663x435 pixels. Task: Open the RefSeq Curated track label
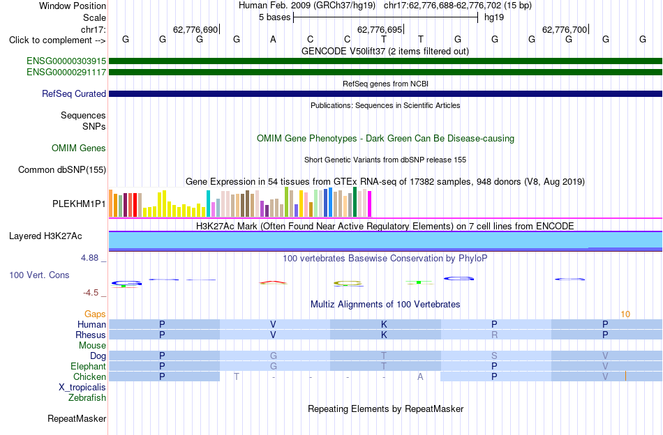click(x=74, y=93)
